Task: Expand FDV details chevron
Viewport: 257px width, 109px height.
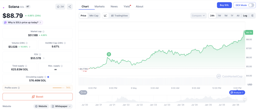Action: (x=44, y=58)
